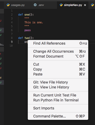Click the 'def two():' function definition
95x125 pixels.
click(x=26, y=38)
